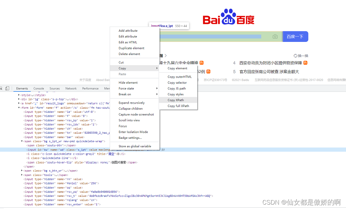This screenshot has height=209, width=346.
Task: Choose Edit as HTML menu item
Action: 135,42
